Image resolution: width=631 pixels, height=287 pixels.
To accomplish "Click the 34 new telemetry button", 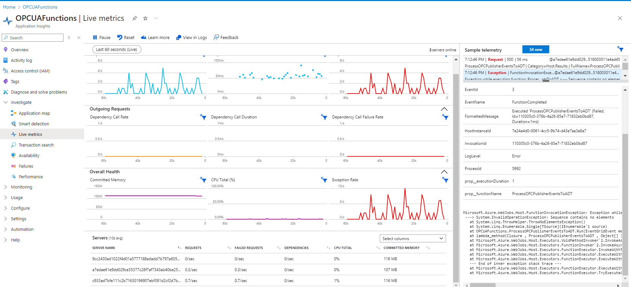I will 536,49.
